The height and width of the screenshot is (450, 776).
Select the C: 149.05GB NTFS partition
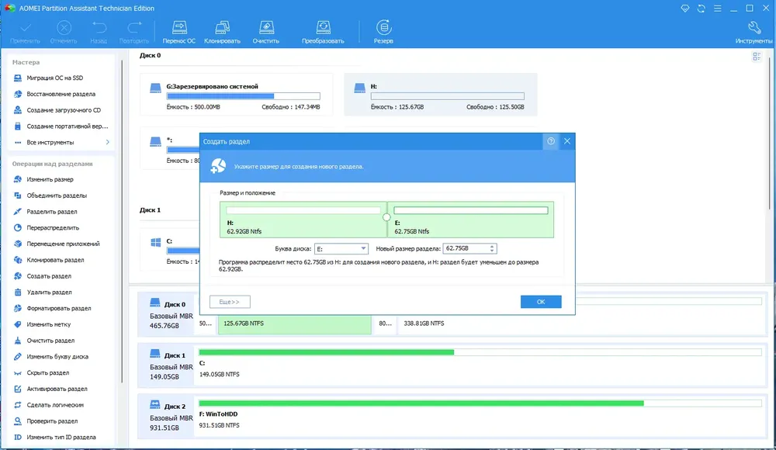point(480,364)
